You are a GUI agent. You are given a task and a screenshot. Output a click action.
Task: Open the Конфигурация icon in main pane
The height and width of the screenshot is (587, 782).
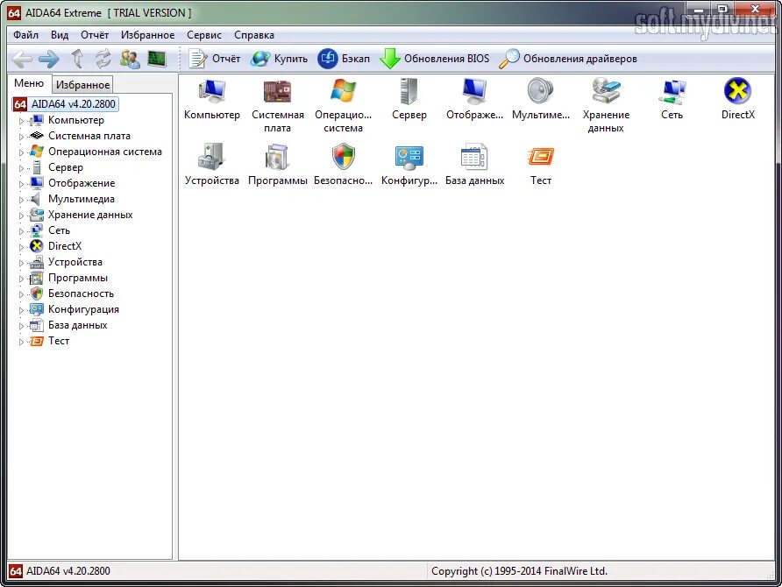click(409, 158)
